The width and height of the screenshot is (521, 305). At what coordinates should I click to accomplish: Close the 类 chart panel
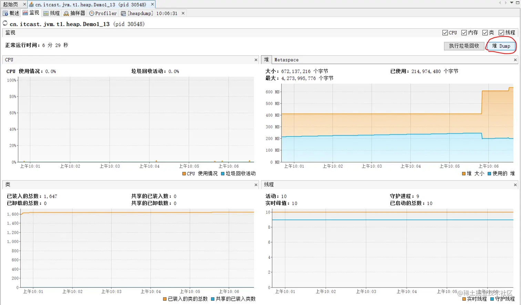tap(256, 185)
